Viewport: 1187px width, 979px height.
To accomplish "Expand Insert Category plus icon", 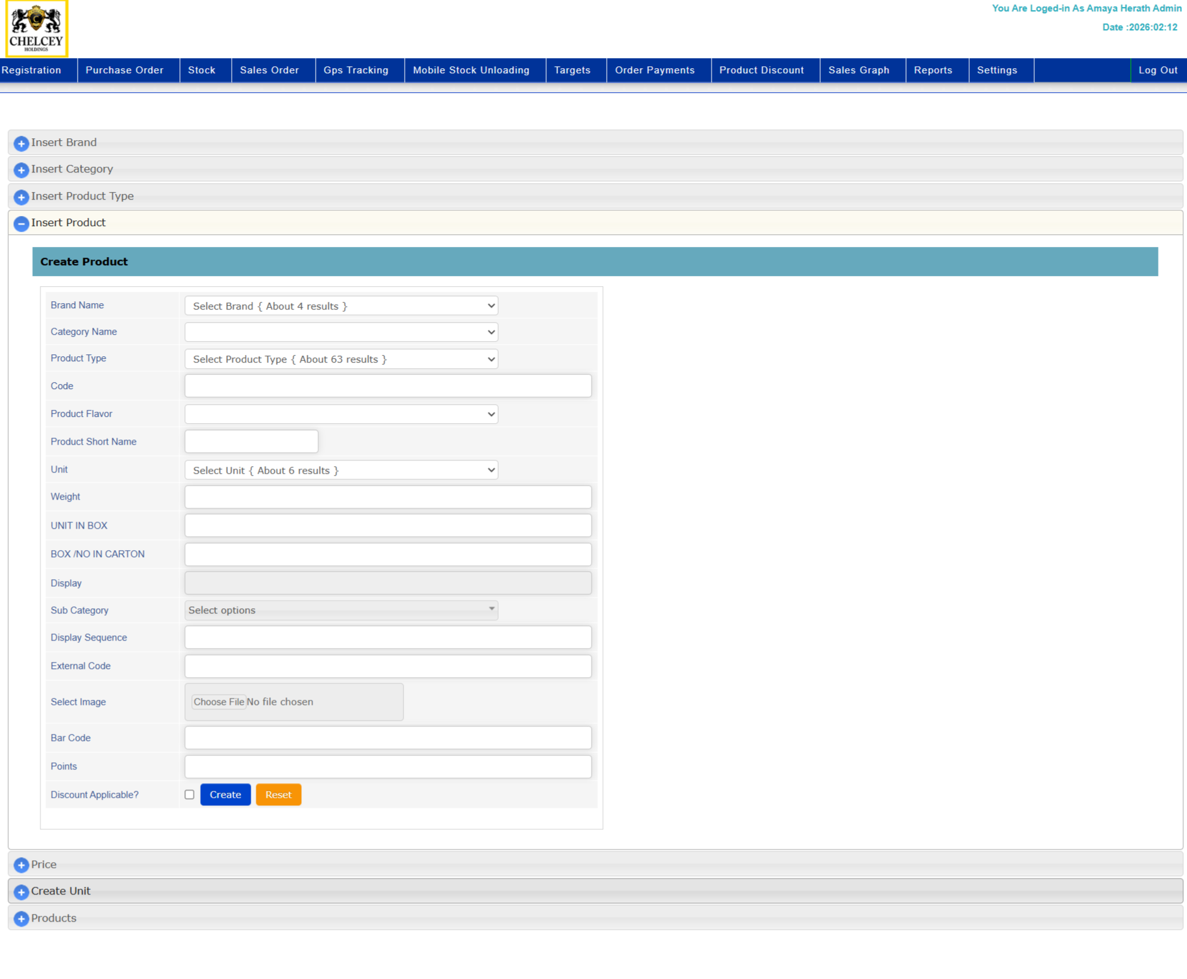I will (21, 170).
